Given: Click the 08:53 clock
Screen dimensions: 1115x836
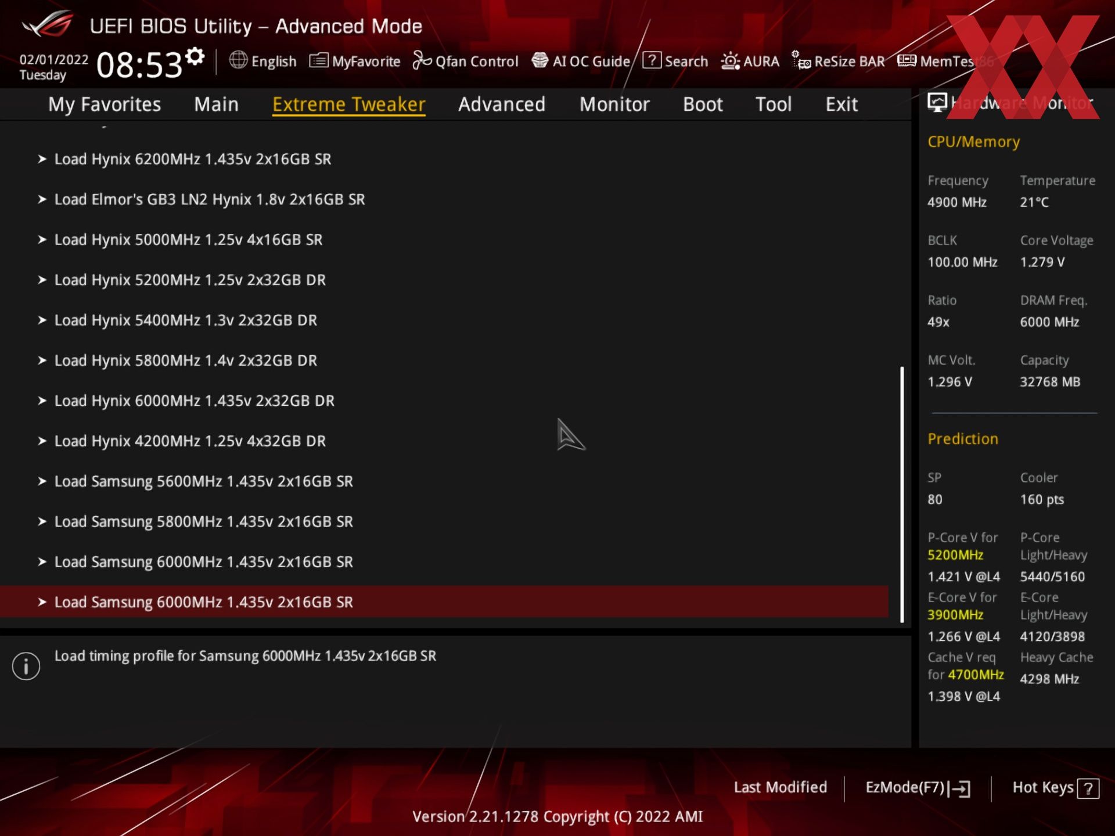Looking at the screenshot, I should (x=139, y=64).
